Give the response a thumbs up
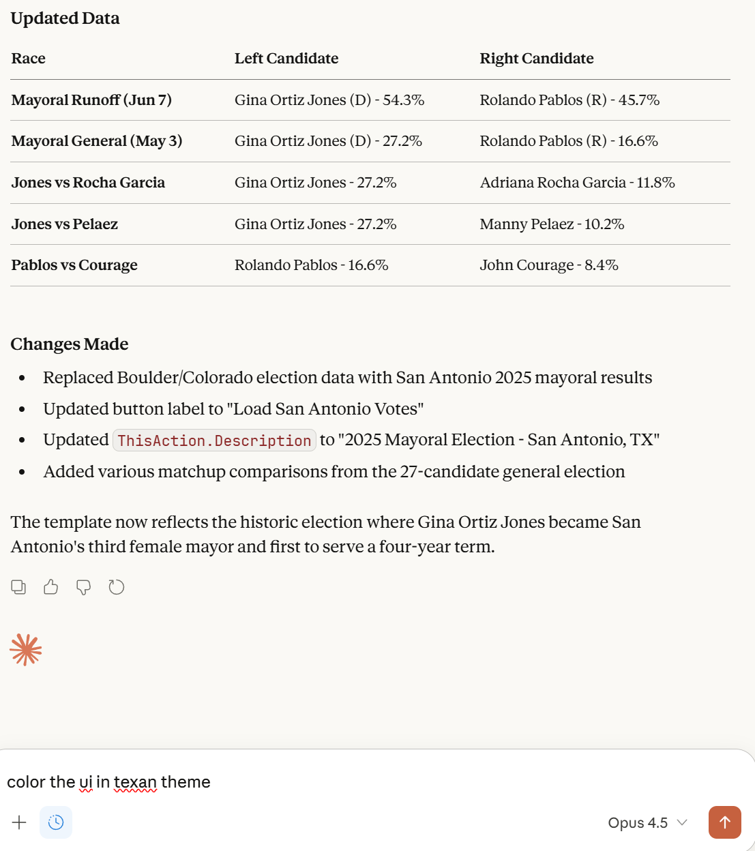The height and width of the screenshot is (851, 755). click(51, 587)
